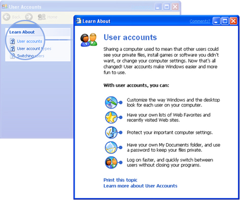Viewport: 240px width, 200px height.
Task: Open the 'User accounts' help topic link
Action: [x=29, y=41]
